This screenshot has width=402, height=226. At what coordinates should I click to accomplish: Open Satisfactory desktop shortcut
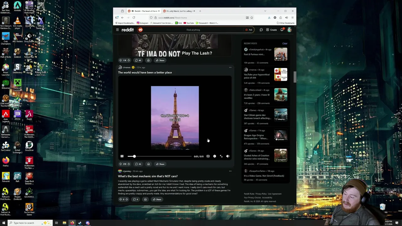coord(17,69)
